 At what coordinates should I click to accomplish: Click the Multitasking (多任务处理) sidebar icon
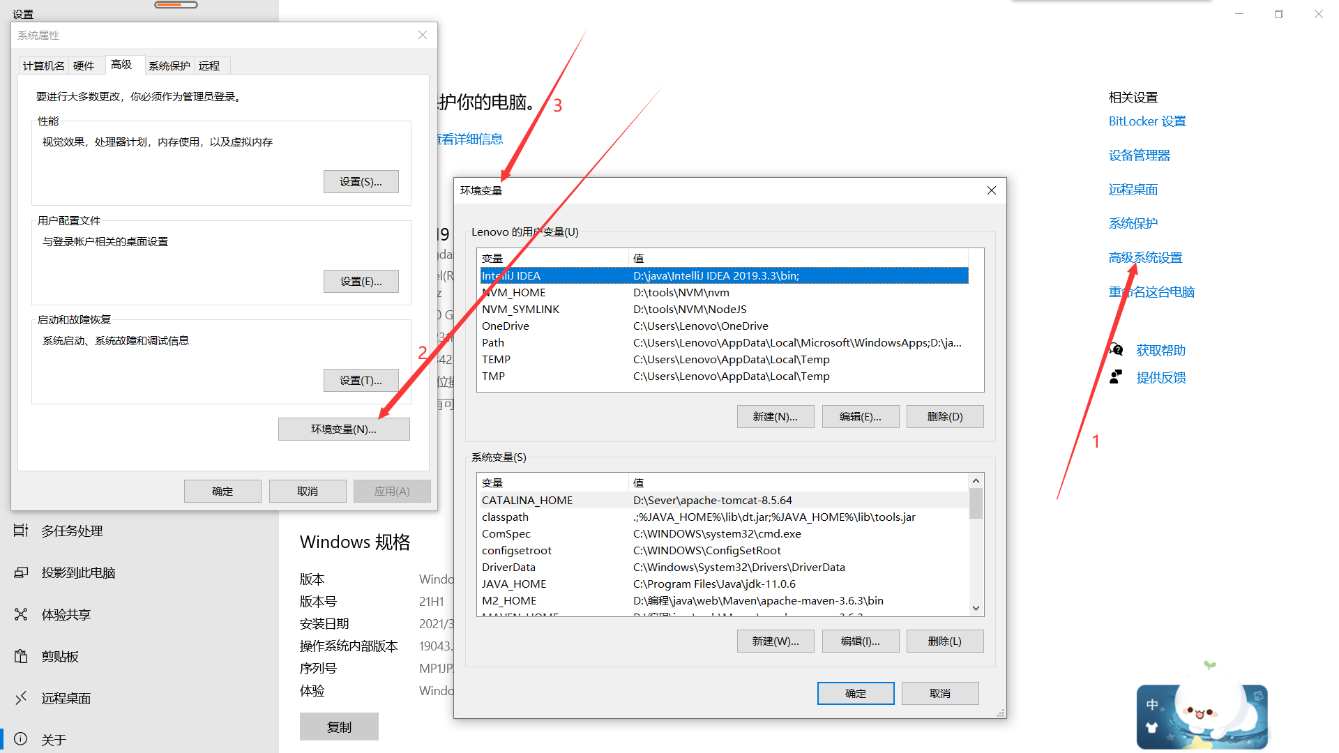(21, 531)
